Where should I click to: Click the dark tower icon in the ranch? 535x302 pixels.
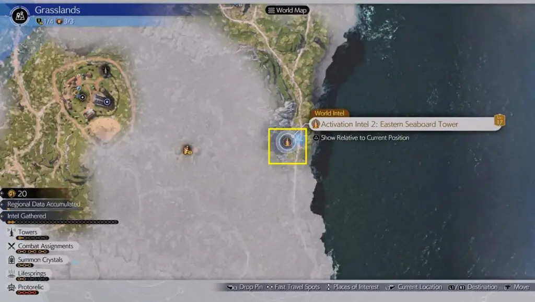coord(107,69)
